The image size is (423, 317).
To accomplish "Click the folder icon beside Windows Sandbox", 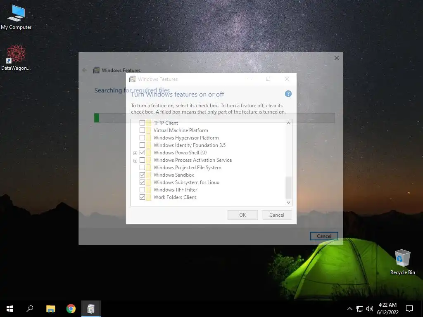I will pyautogui.click(x=148, y=175).
